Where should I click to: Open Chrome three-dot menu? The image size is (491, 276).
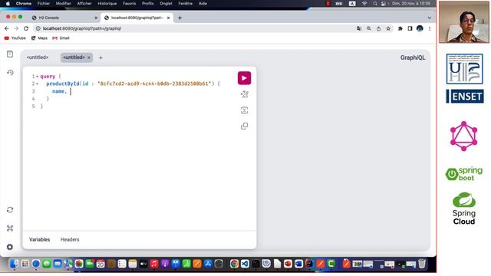pos(430,28)
